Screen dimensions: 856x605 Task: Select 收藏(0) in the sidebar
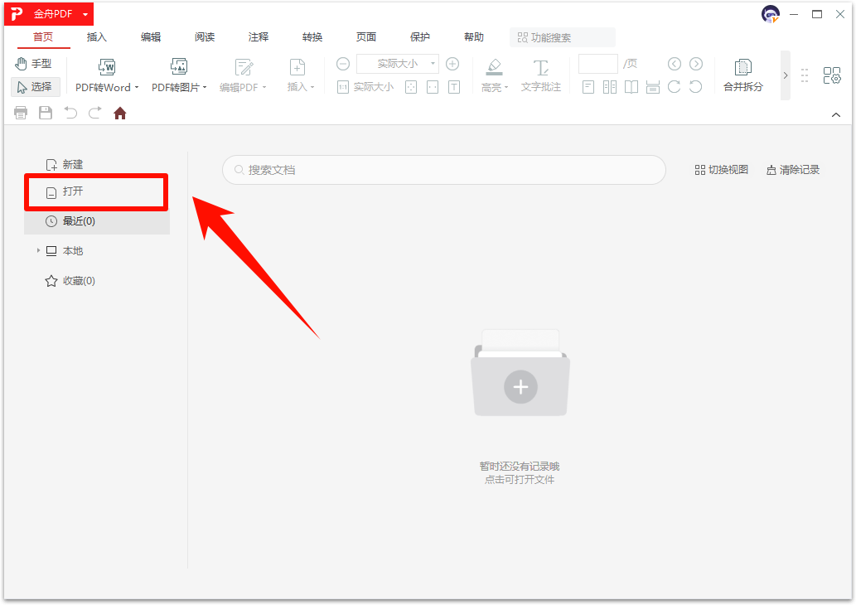(x=70, y=281)
